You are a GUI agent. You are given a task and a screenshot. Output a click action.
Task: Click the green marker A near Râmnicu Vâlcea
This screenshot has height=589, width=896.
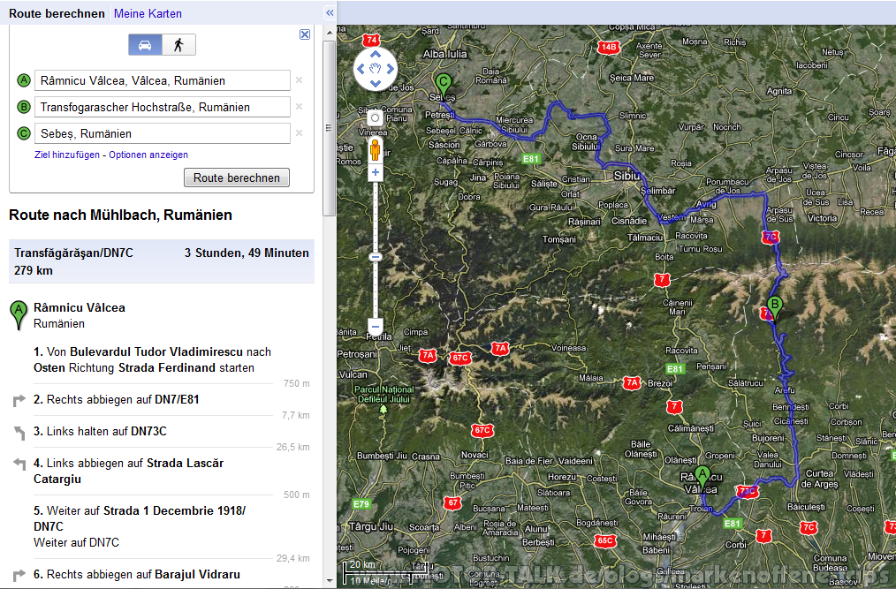click(x=702, y=474)
